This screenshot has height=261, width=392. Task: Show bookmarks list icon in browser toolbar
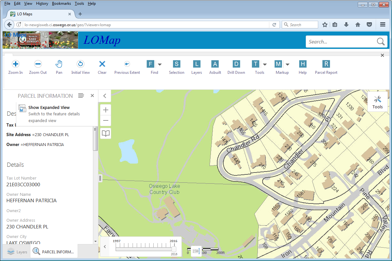click(335, 25)
